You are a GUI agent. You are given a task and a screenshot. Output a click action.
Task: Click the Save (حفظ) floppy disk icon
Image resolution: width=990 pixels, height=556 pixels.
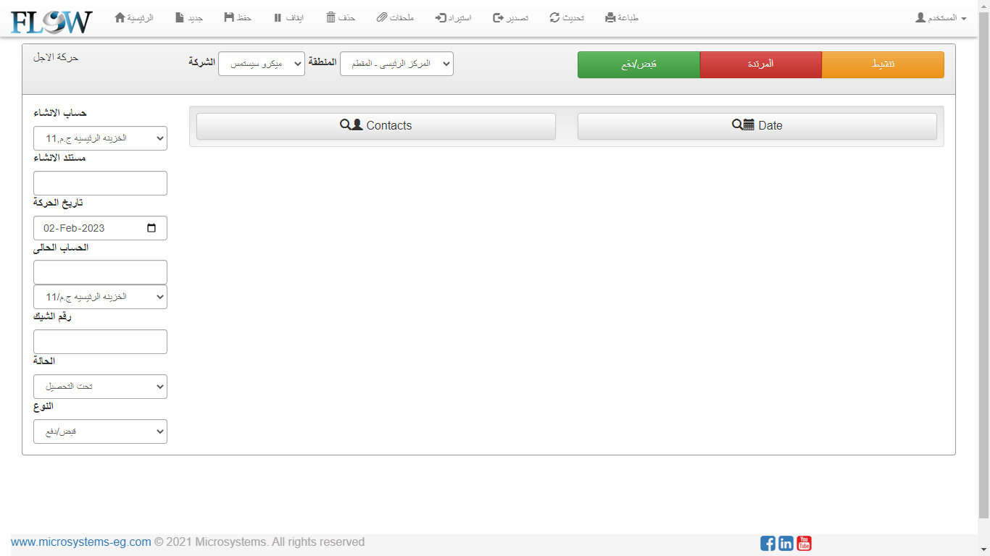coord(229,17)
